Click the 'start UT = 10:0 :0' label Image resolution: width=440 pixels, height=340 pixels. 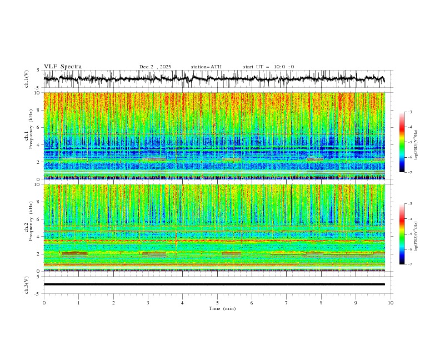(x=268, y=67)
